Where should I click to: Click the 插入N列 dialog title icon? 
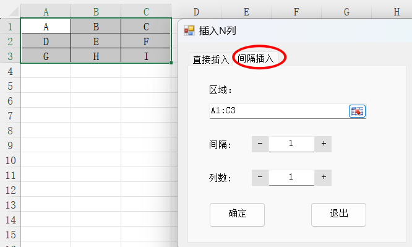pyautogui.click(x=189, y=30)
